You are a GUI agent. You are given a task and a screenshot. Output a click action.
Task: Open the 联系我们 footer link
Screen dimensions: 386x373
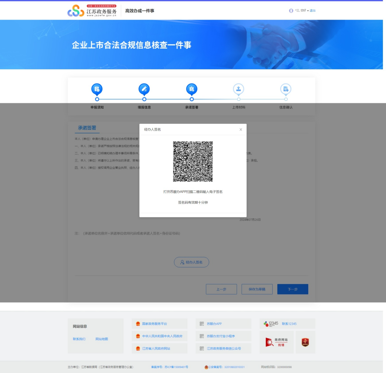(x=79, y=339)
